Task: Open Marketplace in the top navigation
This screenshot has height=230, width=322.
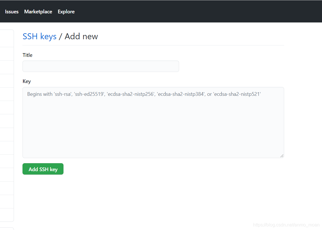Action: [x=38, y=12]
